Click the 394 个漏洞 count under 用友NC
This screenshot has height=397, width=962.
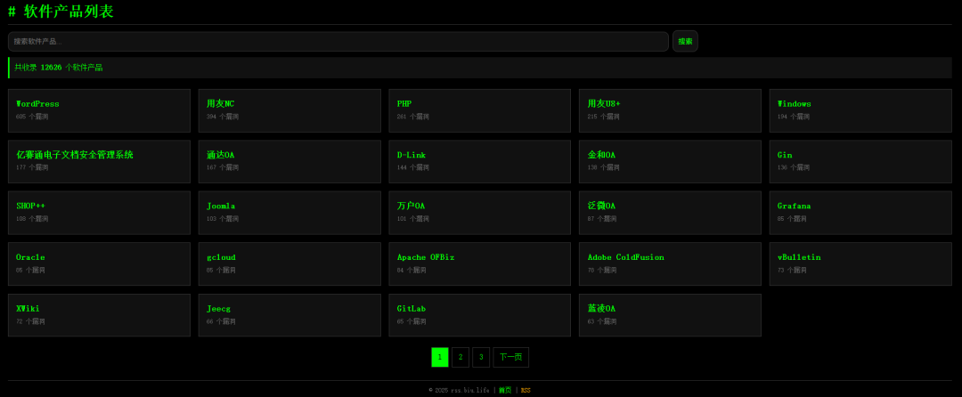tap(223, 117)
